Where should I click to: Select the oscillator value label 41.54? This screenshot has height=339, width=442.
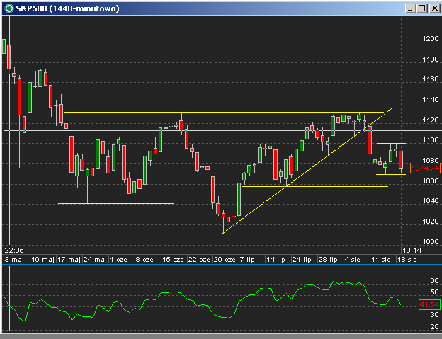tap(429, 304)
